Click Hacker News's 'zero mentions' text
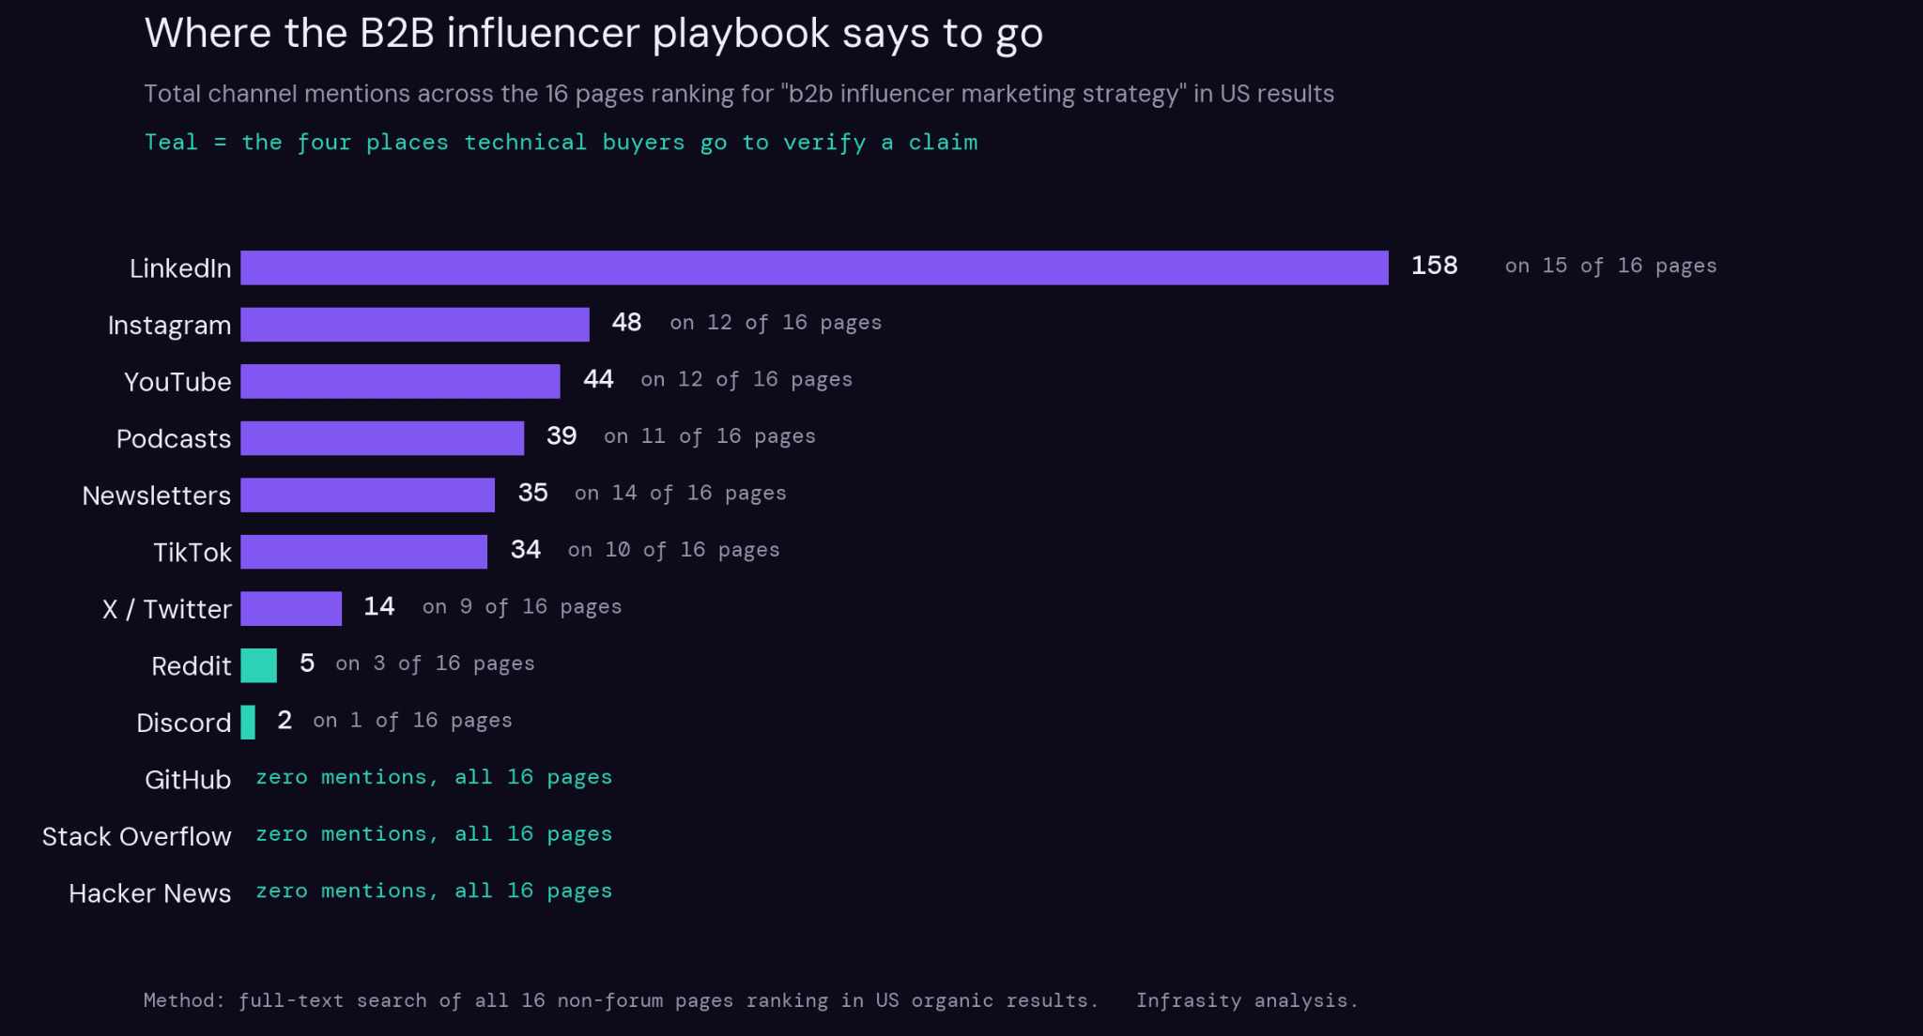The height and width of the screenshot is (1036, 1923). pos(434,891)
